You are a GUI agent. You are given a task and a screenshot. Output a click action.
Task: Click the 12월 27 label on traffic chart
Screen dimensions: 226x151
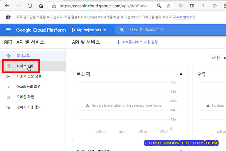(x=101, y=132)
